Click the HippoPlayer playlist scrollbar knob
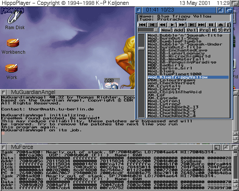This screenshot has width=239, height=191. [142, 48]
